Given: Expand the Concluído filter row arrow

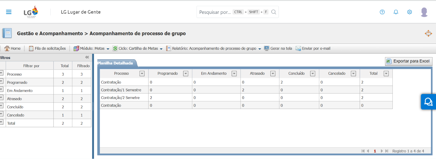Looking at the screenshot, I should pyautogui.click(x=1, y=106).
